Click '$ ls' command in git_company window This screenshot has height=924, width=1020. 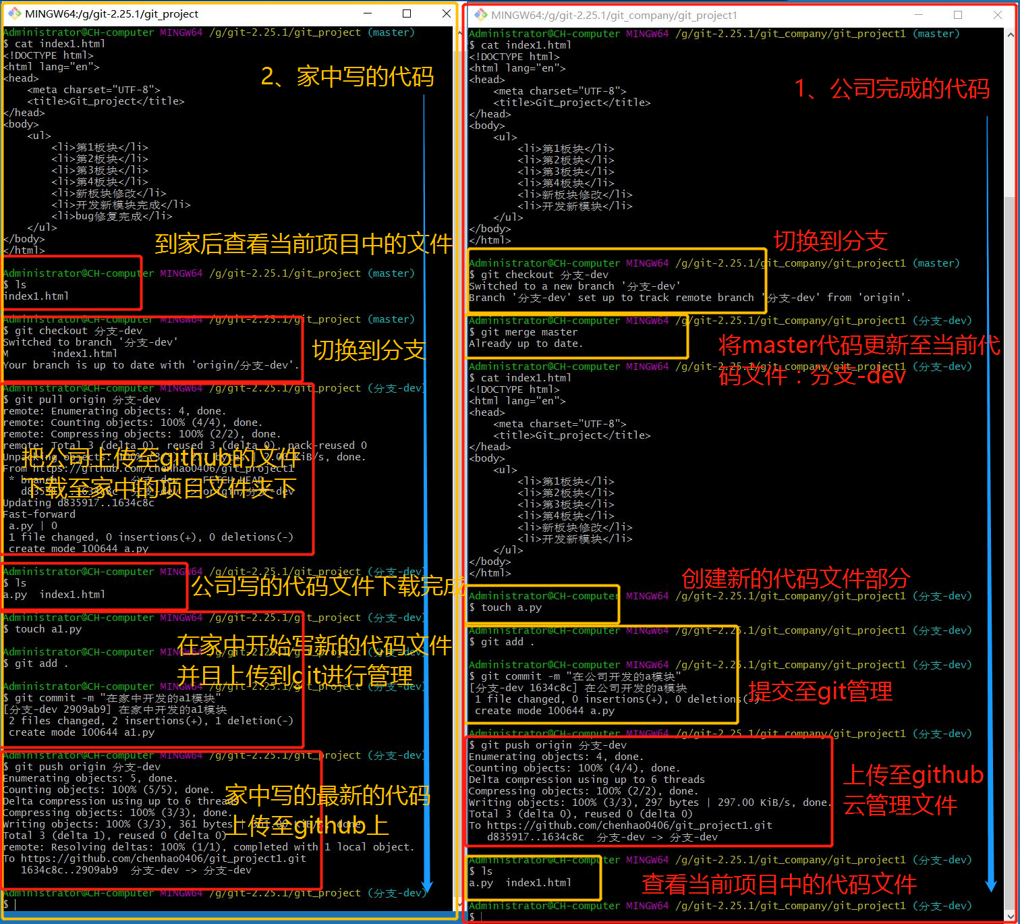point(480,871)
